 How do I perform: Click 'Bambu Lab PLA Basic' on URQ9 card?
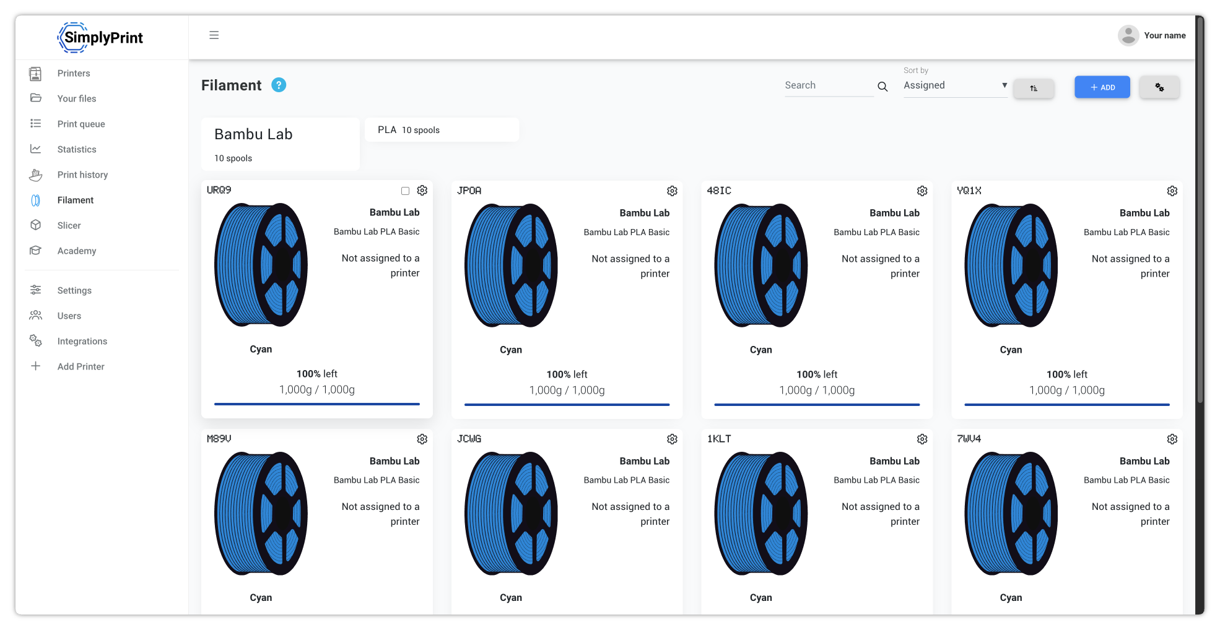coord(377,231)
